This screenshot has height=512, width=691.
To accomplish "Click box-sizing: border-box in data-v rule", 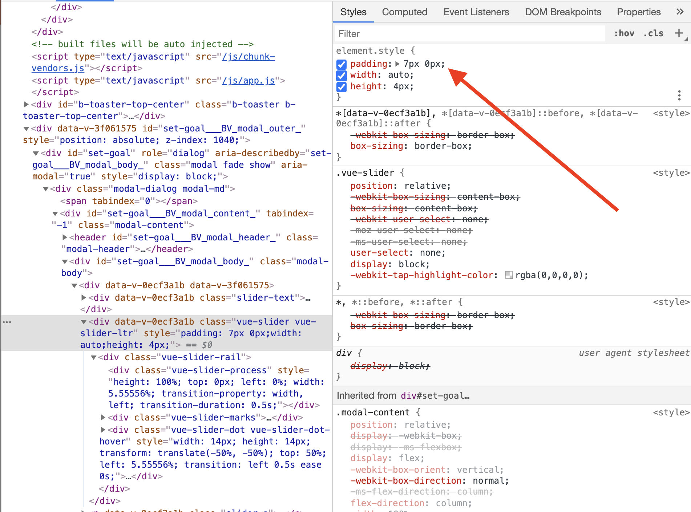I will tap(411, 146).
